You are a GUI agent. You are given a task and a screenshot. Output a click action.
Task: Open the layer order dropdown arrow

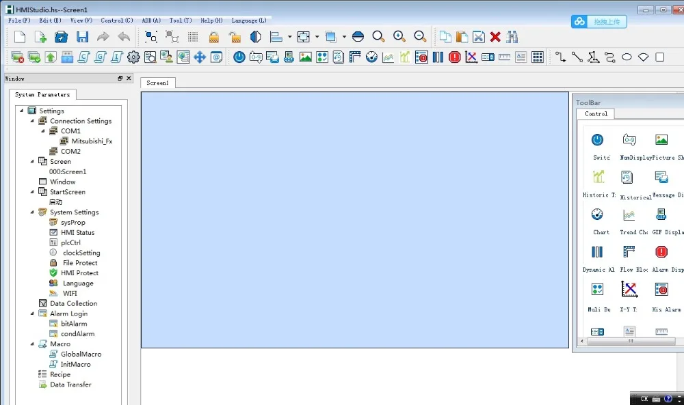344,37
